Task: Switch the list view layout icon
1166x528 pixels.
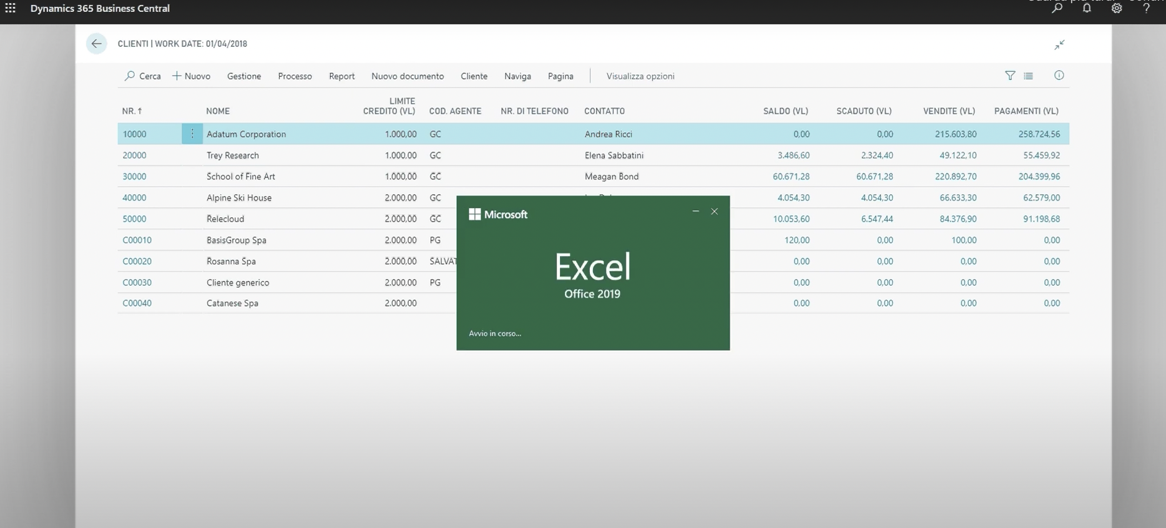Action: (1029, 76)
